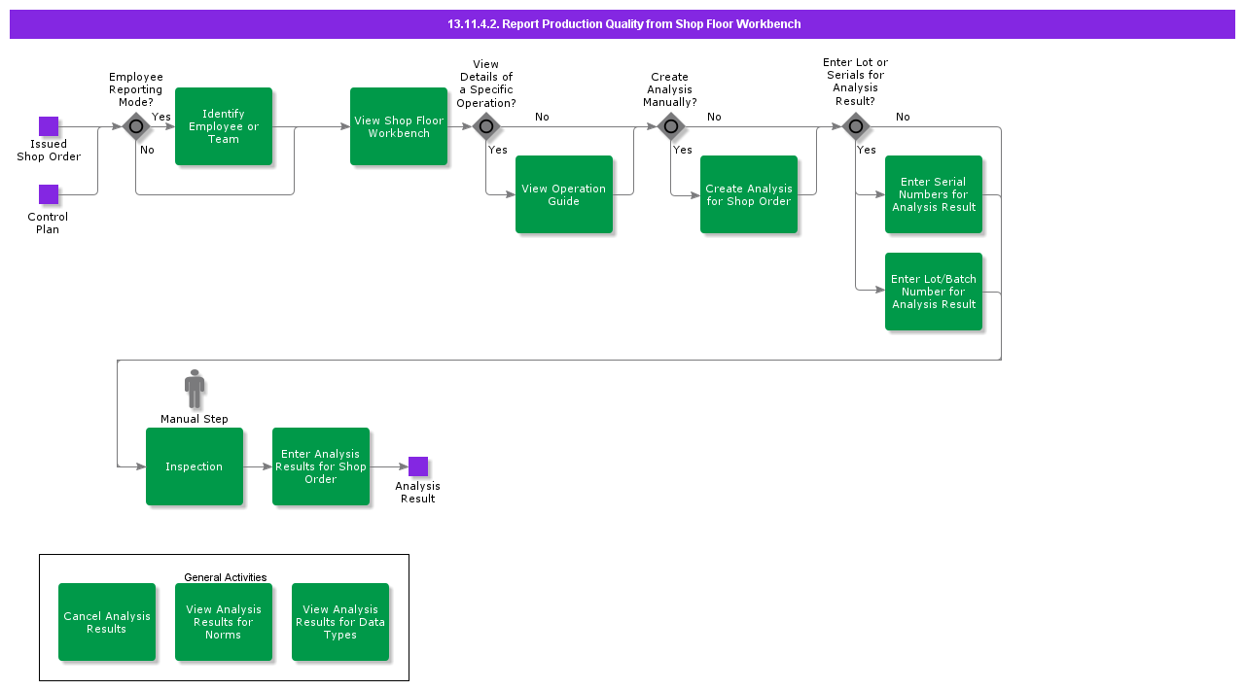
Task: Open the View Shop Floor Workbench box
Action: pyautogui.click(x=399, y=126)
